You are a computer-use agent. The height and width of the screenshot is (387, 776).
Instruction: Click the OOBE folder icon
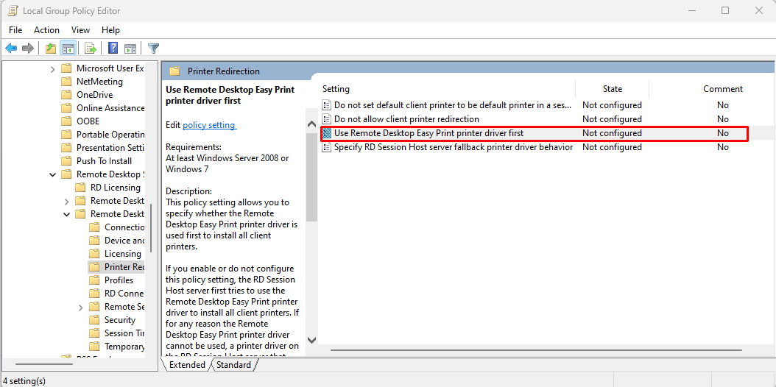[x=66, y=121]
